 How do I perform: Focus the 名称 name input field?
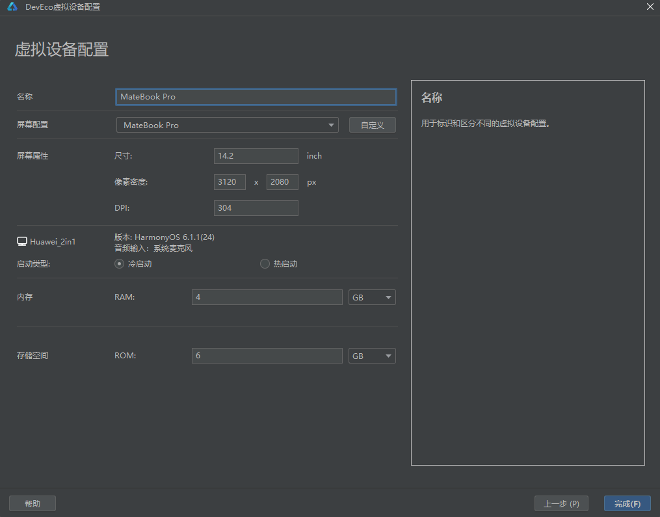click(x=256, y=97)
